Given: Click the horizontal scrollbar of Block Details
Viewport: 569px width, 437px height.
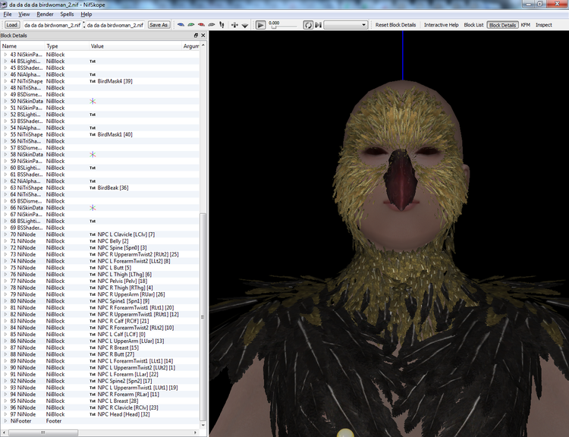Looking at the screenshot, I should click(x=43, y=432).
